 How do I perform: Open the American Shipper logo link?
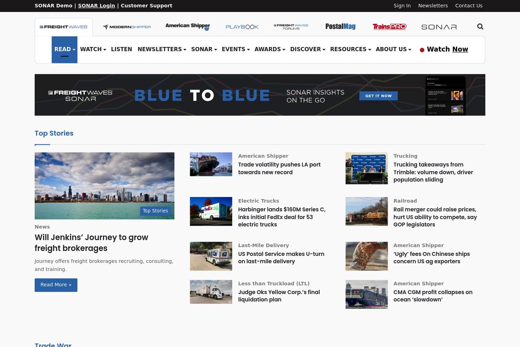(188, 27)
